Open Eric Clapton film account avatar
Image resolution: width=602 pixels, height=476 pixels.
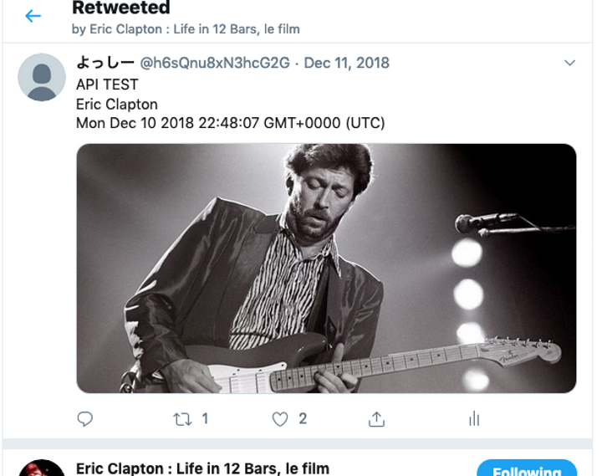pos(41,469)
